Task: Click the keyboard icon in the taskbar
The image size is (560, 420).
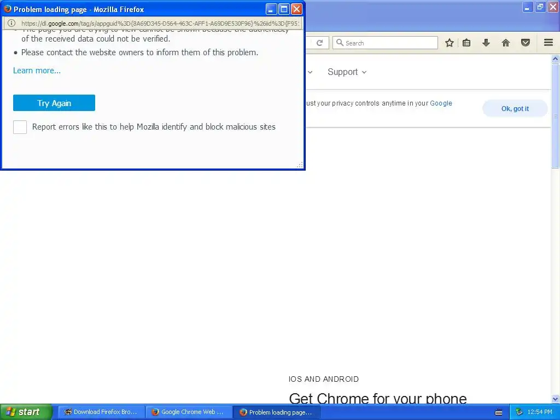Action: tap(499, 412)
